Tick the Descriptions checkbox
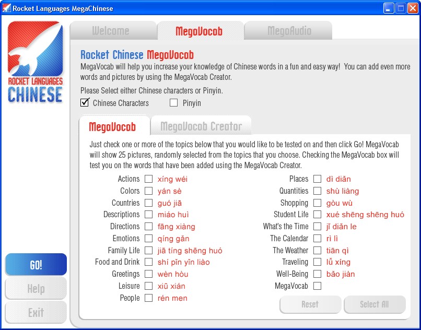The image size is (421, 330). tap(148, 215)
